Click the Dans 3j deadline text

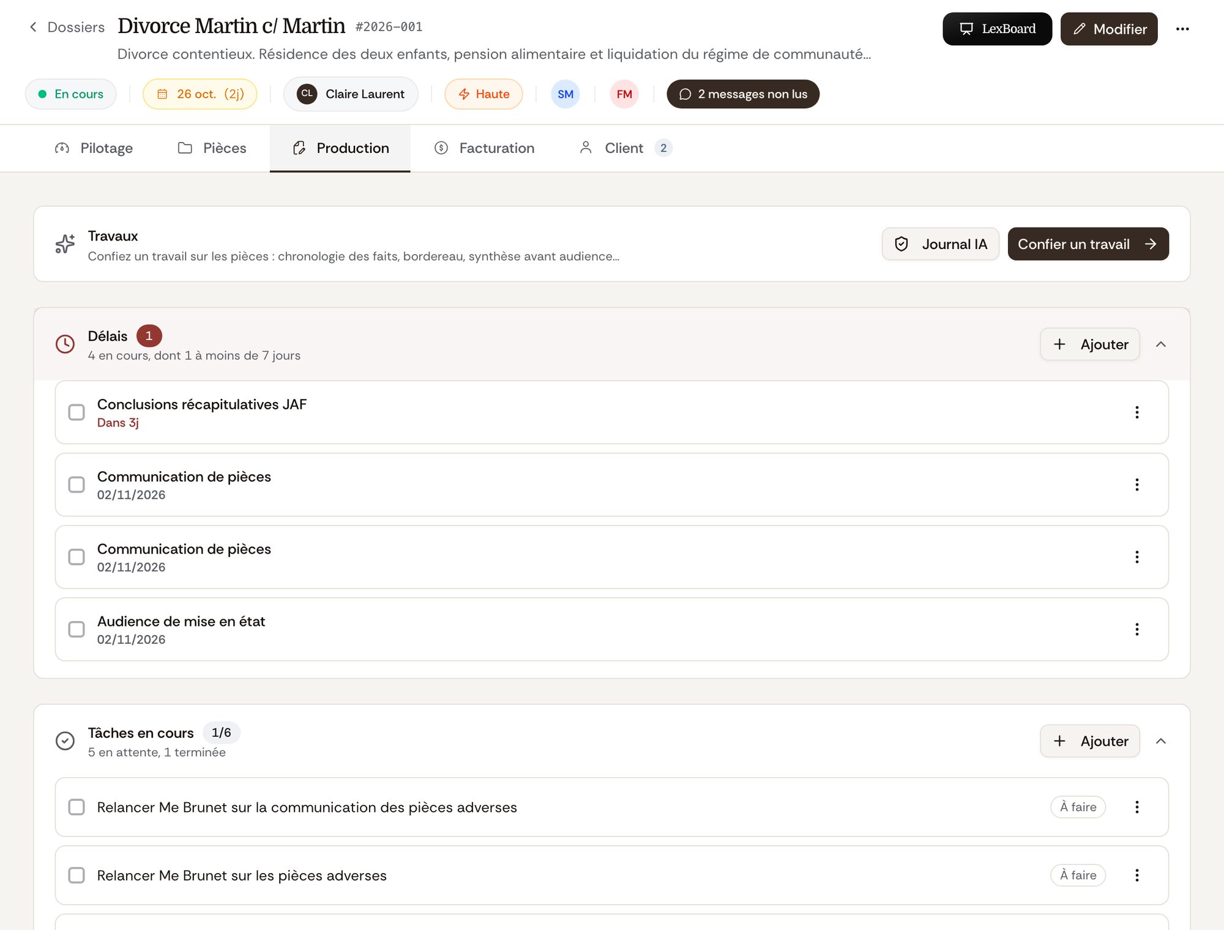118,423
